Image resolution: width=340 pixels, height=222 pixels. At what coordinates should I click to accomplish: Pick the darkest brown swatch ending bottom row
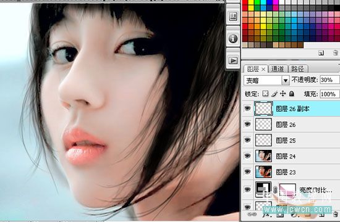click(300, 45)
